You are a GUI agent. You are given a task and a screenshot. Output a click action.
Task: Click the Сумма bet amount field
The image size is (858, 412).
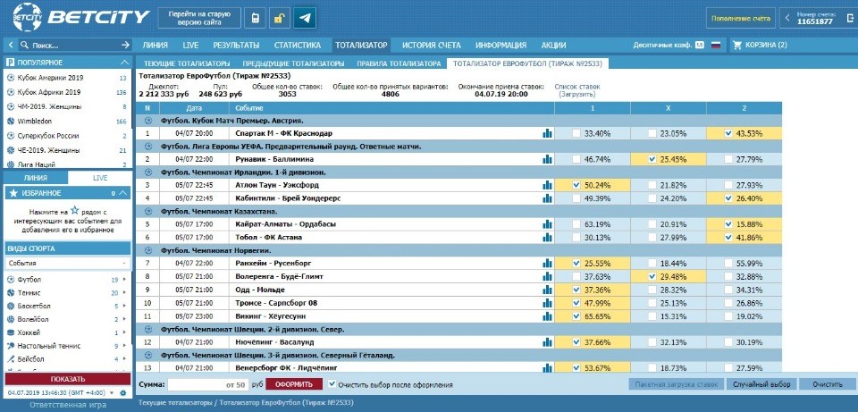click(x=207, y=384)
